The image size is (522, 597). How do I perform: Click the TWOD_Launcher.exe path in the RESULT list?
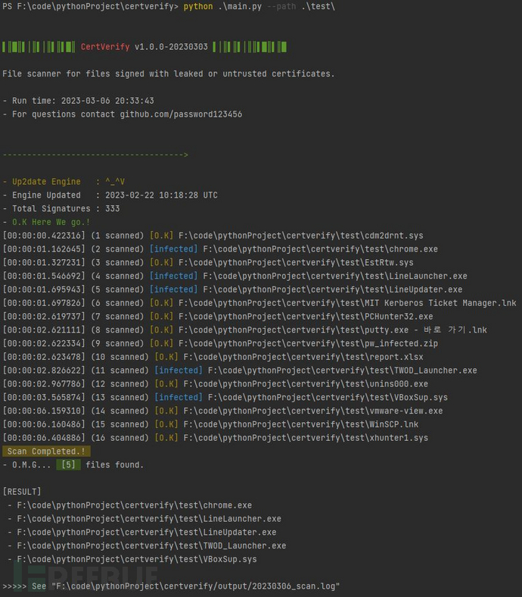click(x=151, y=545)
